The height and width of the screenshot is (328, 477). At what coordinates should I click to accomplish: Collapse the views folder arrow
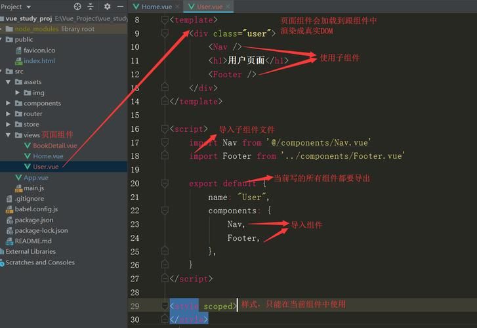pos(9,134)
